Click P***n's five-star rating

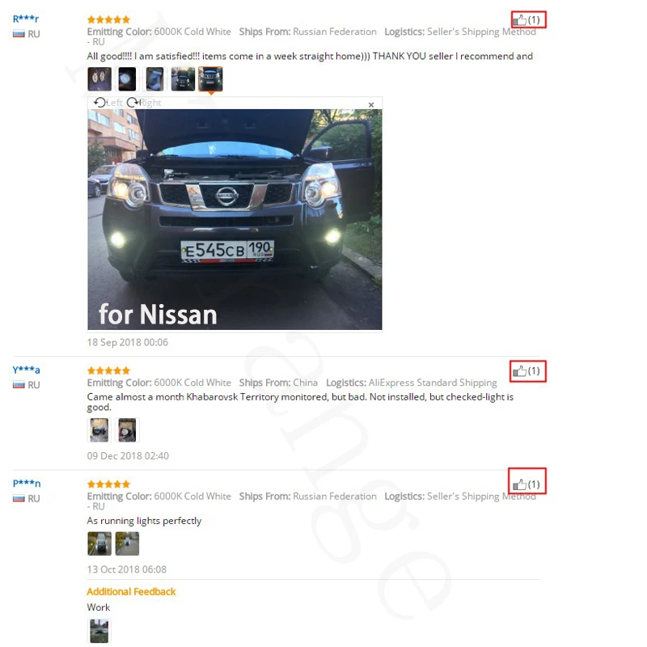click(109, 484)
